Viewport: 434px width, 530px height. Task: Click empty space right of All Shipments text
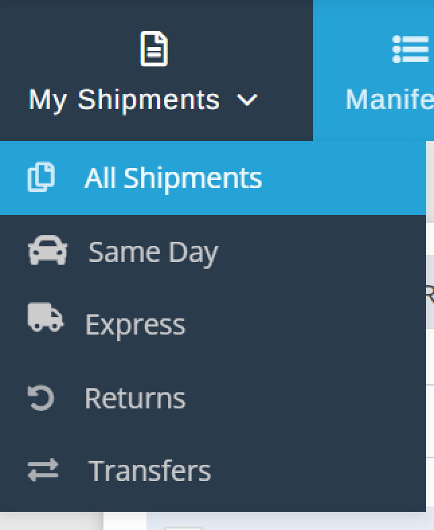(x=343, y=178)
